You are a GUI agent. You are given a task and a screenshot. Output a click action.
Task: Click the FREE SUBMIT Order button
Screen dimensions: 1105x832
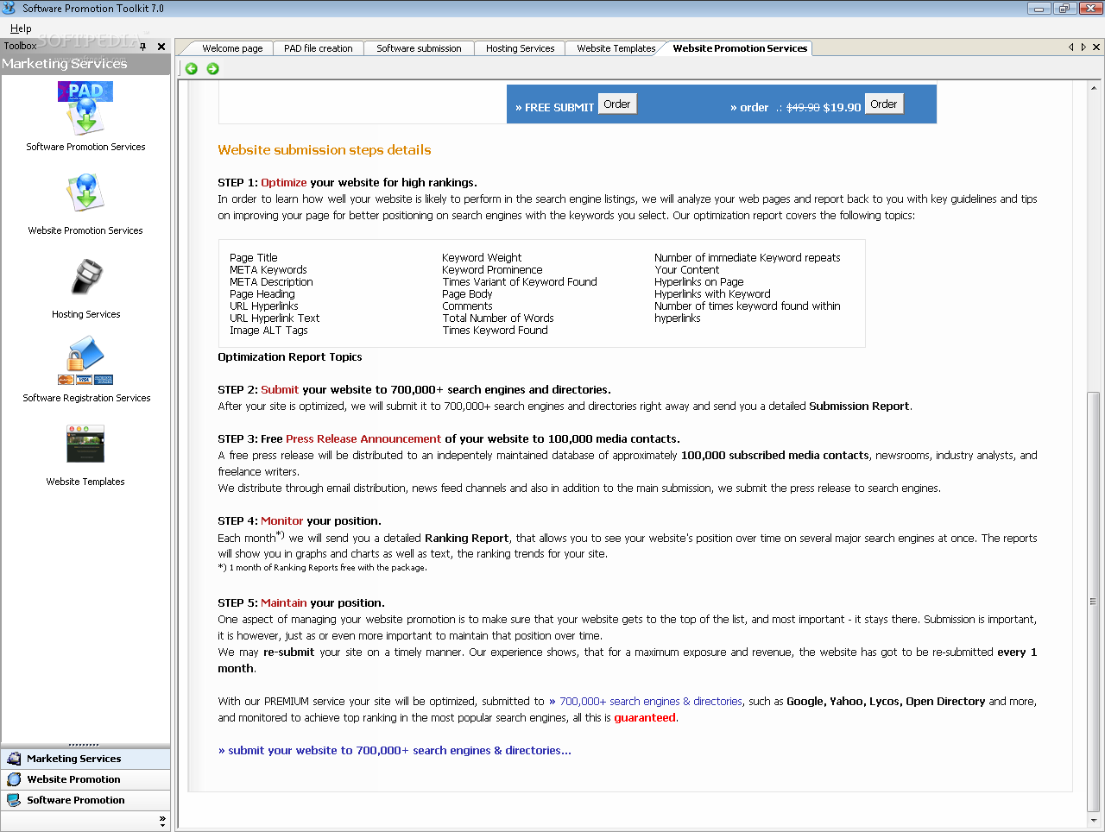616,104
